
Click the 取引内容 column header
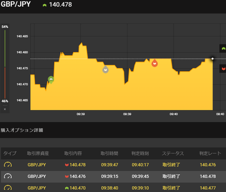73,153
